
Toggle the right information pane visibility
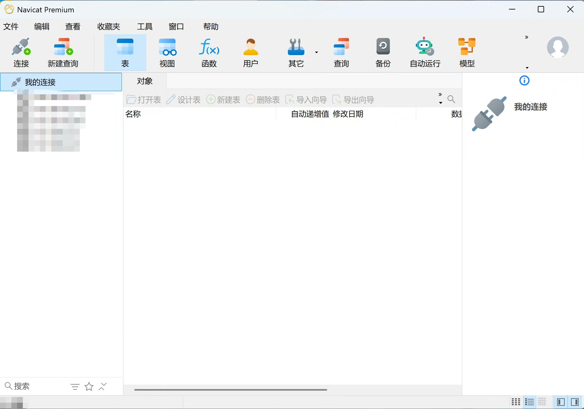click(x=575, y=402)
